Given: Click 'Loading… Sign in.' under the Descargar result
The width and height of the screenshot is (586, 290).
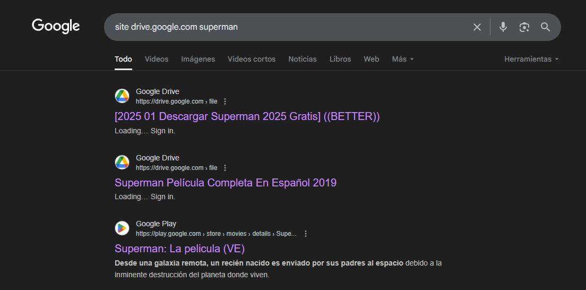Looking at the screenshot, I should click(x=145, y=131).
